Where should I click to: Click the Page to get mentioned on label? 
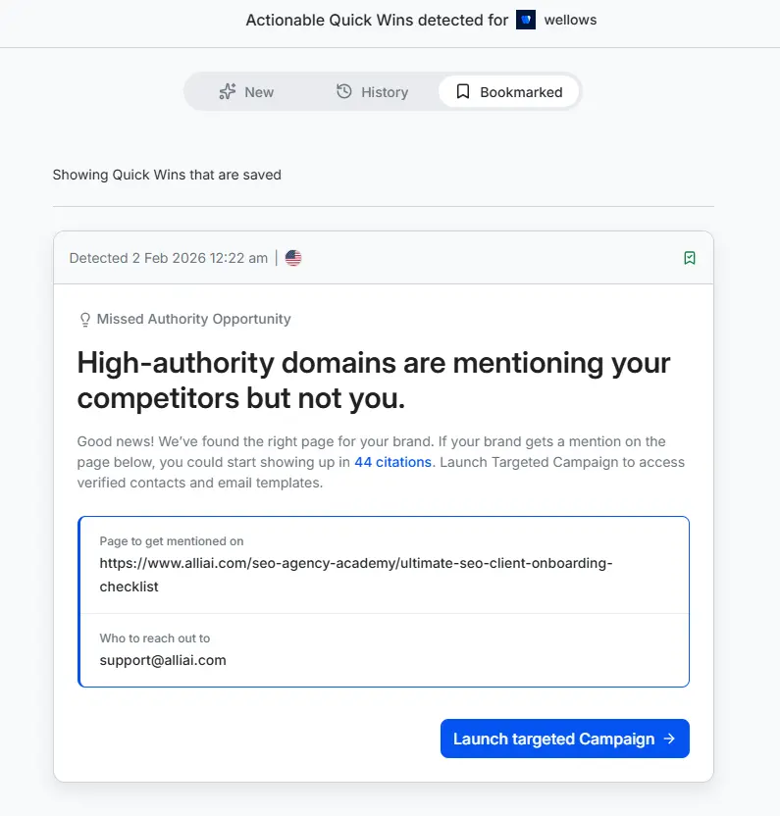tap(172, 541)
